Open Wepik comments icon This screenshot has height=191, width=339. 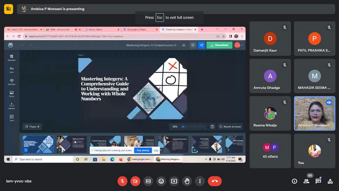point(193,45)
